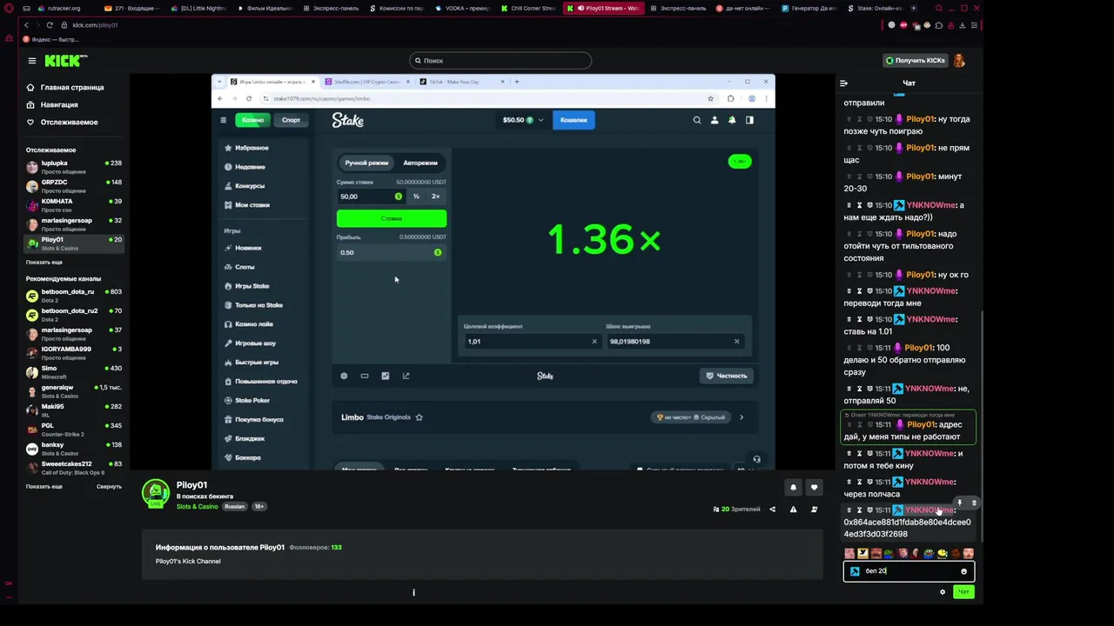Open the Stake game settings gear icon

[344, 376]
